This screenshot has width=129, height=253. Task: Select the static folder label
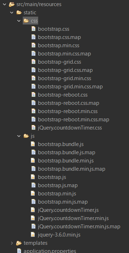(30, 13)
